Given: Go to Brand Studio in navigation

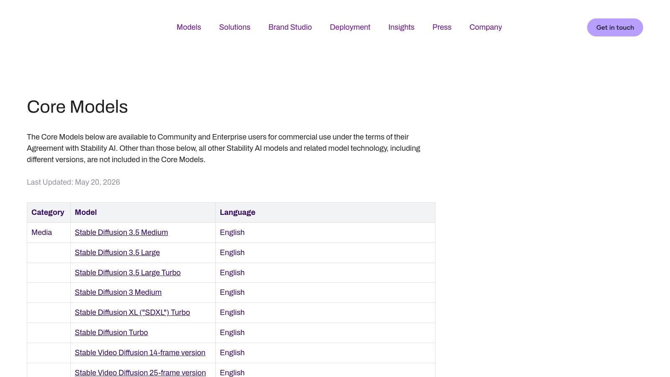Looking at the screenshot, I should 290,27.
